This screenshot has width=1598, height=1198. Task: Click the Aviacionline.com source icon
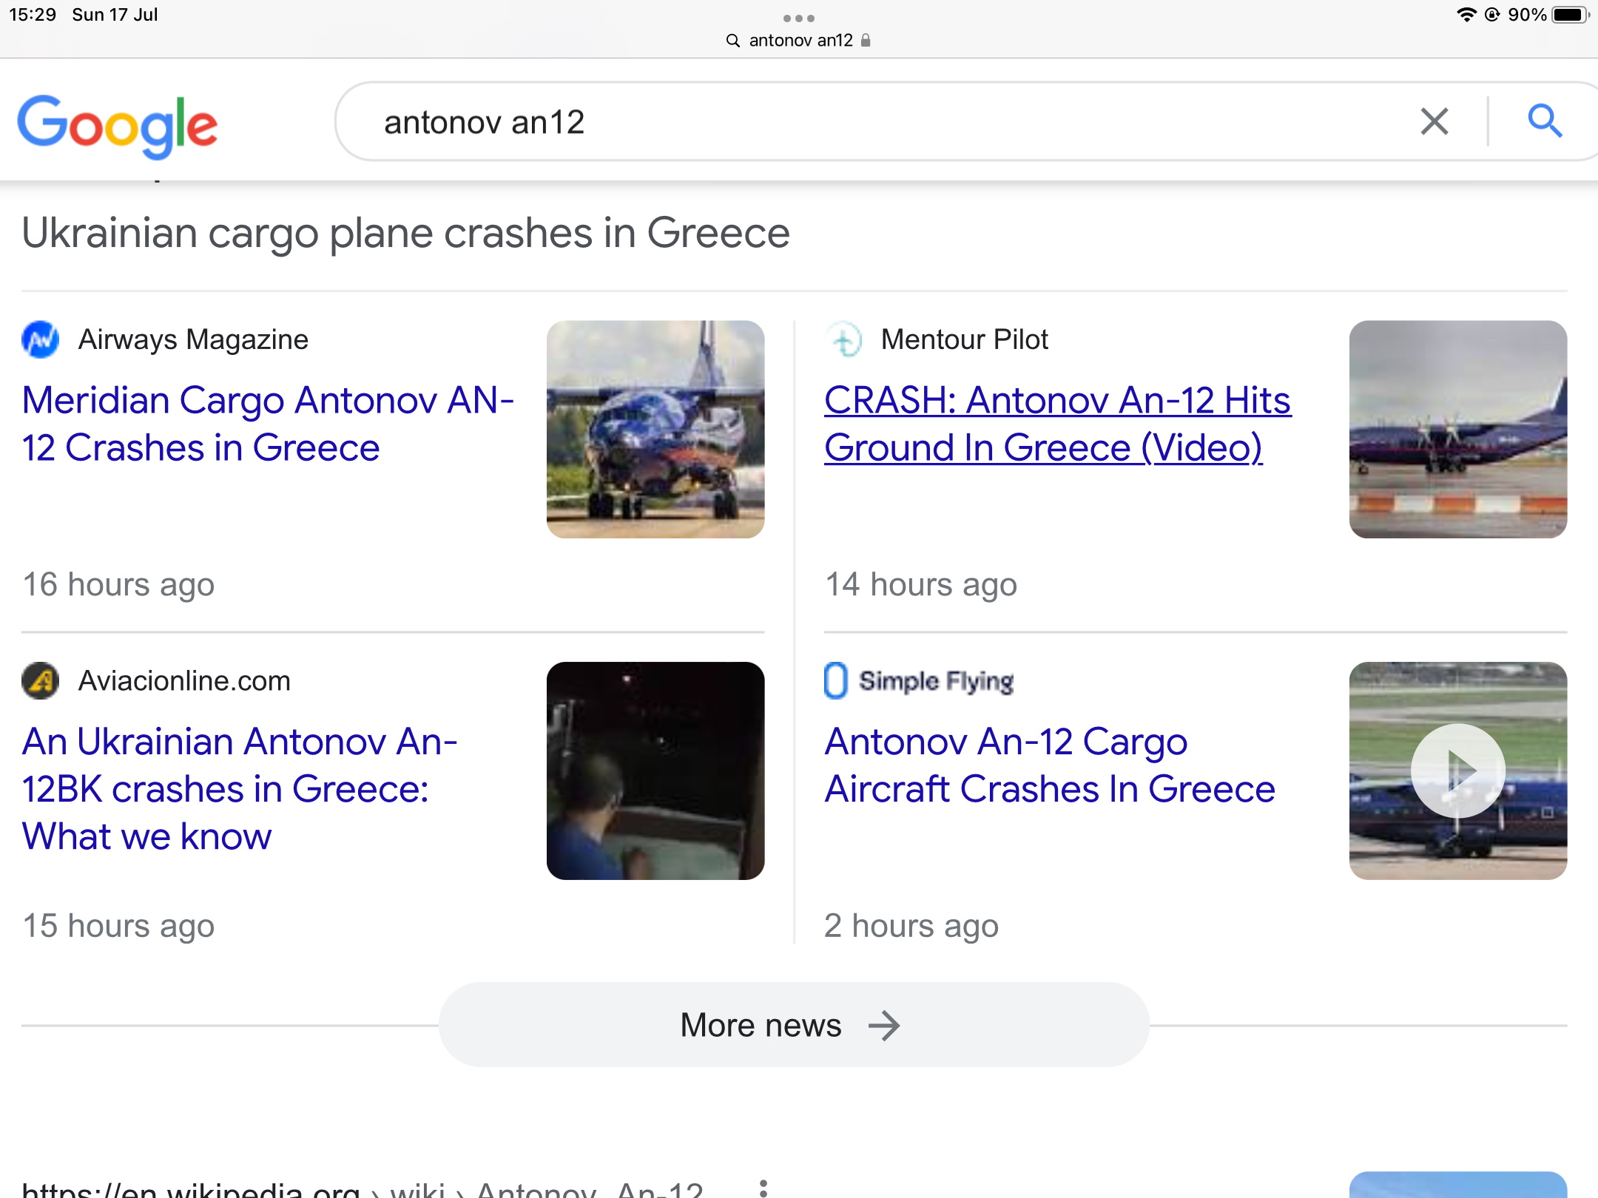41,680
